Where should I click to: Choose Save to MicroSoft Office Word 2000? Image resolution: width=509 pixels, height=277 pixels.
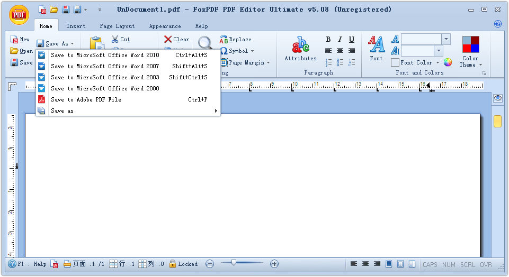click(128, 88)
